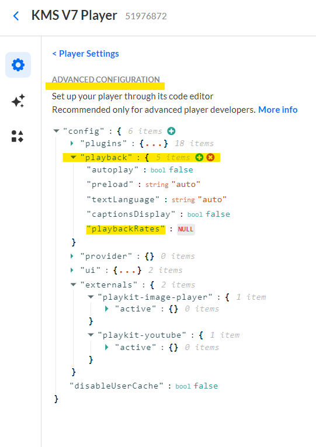This screenshot has height=447, width=316.
Task: Click the autoplay false value
Action: pos(181,170)
